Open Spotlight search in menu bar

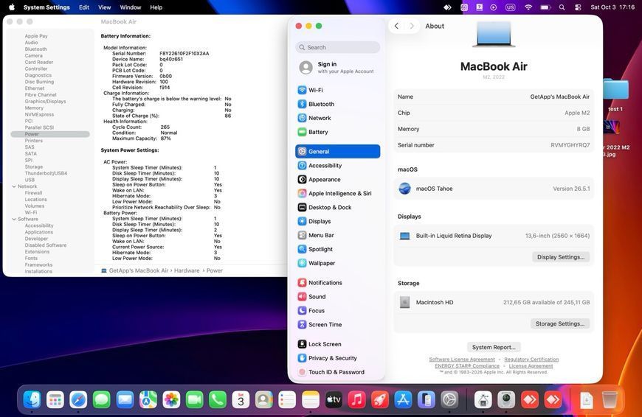click(x=562, y=7)
